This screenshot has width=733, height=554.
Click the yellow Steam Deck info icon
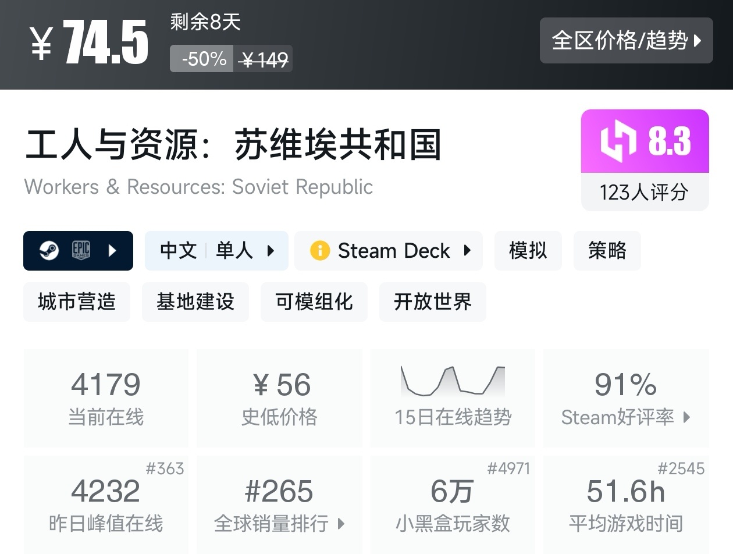click(320, 251)
